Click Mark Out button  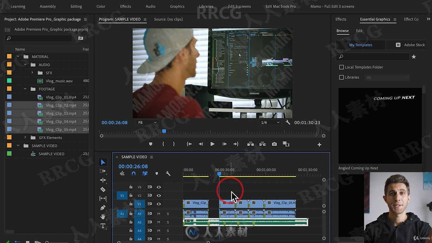[174, 144]
